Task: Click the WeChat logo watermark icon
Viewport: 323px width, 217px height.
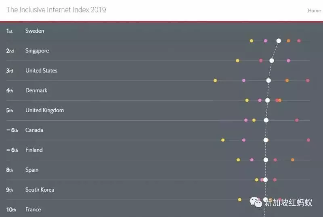Action: [x=256, y=202]
